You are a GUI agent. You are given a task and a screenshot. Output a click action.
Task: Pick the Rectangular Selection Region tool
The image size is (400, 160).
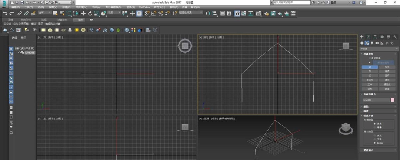tap(69, 14)
